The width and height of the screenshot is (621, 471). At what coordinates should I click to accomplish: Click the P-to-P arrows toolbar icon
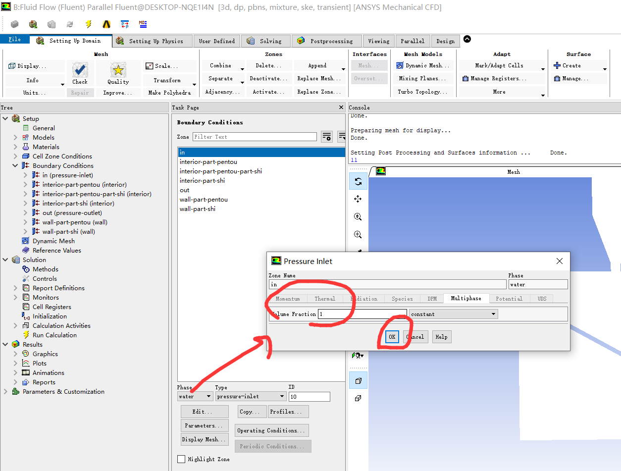125,24
